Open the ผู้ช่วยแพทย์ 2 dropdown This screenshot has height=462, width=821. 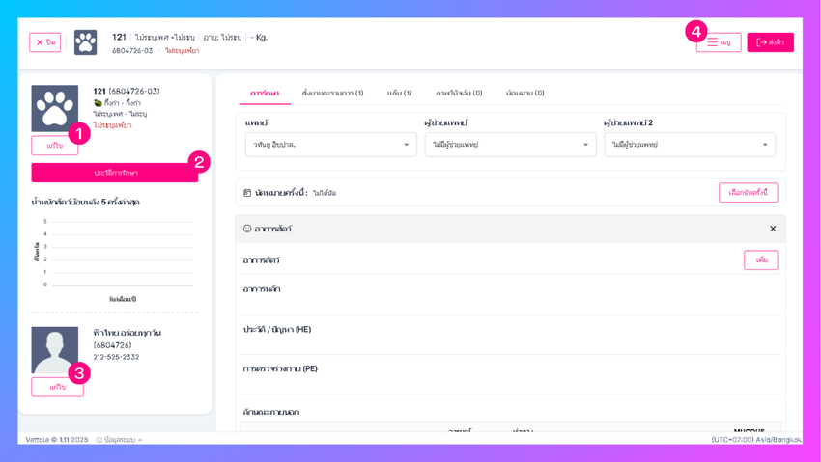tap(690, 145)
